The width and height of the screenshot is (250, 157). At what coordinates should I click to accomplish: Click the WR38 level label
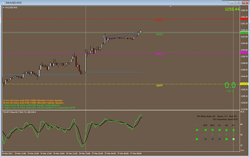coord(159,54)
